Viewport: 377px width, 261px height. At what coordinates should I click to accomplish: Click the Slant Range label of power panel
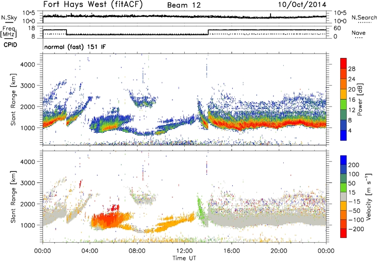pyautogui.click(x=13, y=99)
